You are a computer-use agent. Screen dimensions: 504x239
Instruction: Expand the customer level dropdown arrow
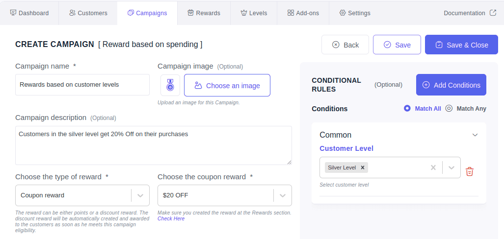[451, 167]
